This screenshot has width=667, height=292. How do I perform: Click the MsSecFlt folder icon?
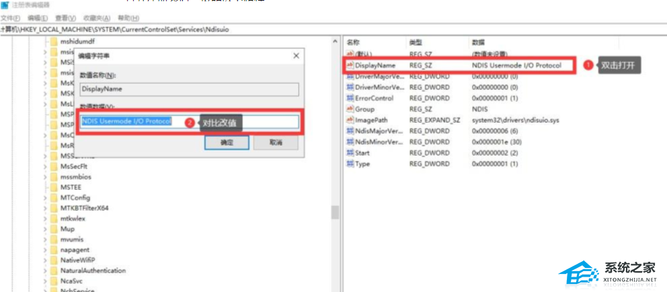click(53, 166)
